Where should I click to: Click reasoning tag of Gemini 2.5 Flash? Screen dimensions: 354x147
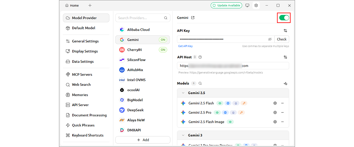coord(235,103)
